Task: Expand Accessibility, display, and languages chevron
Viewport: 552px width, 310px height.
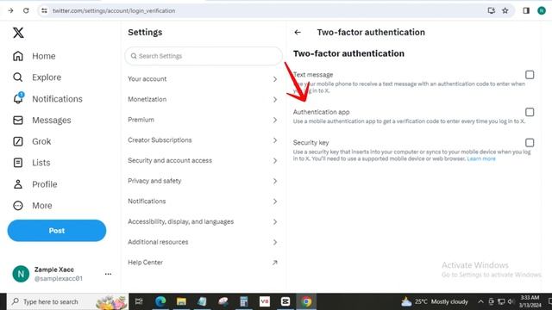Action: (x=275, y=222)
